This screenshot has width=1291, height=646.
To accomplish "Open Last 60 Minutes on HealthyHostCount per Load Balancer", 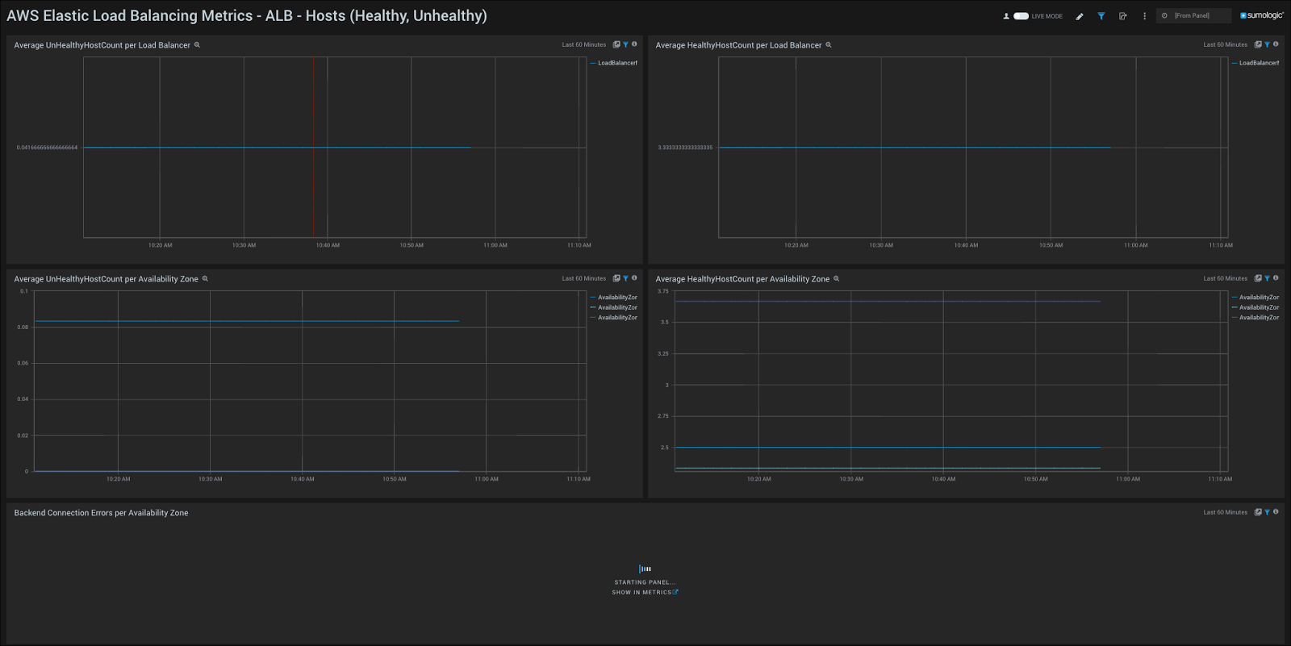I will (1225, 44).
